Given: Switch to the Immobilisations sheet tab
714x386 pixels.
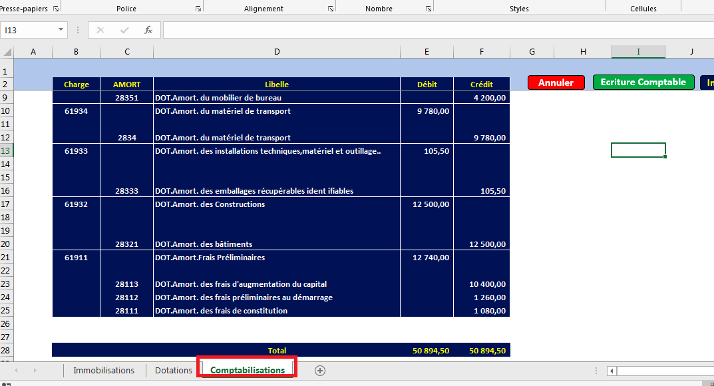Looking at the screenshot, I should coord(104,370).
